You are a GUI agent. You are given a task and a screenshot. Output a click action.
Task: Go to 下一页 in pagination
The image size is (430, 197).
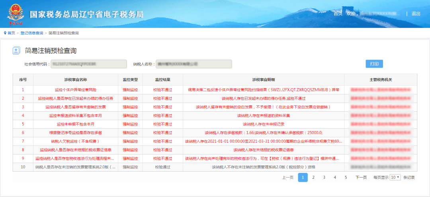point(361,177)
